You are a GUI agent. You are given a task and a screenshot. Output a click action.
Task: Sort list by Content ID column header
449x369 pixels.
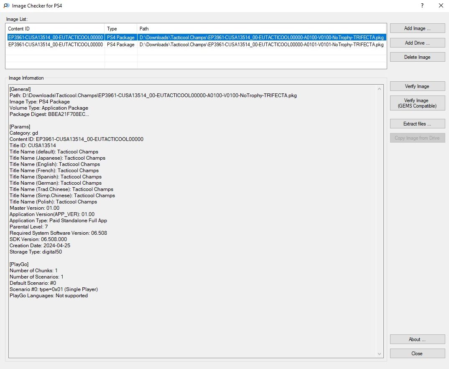coord(55,28)
